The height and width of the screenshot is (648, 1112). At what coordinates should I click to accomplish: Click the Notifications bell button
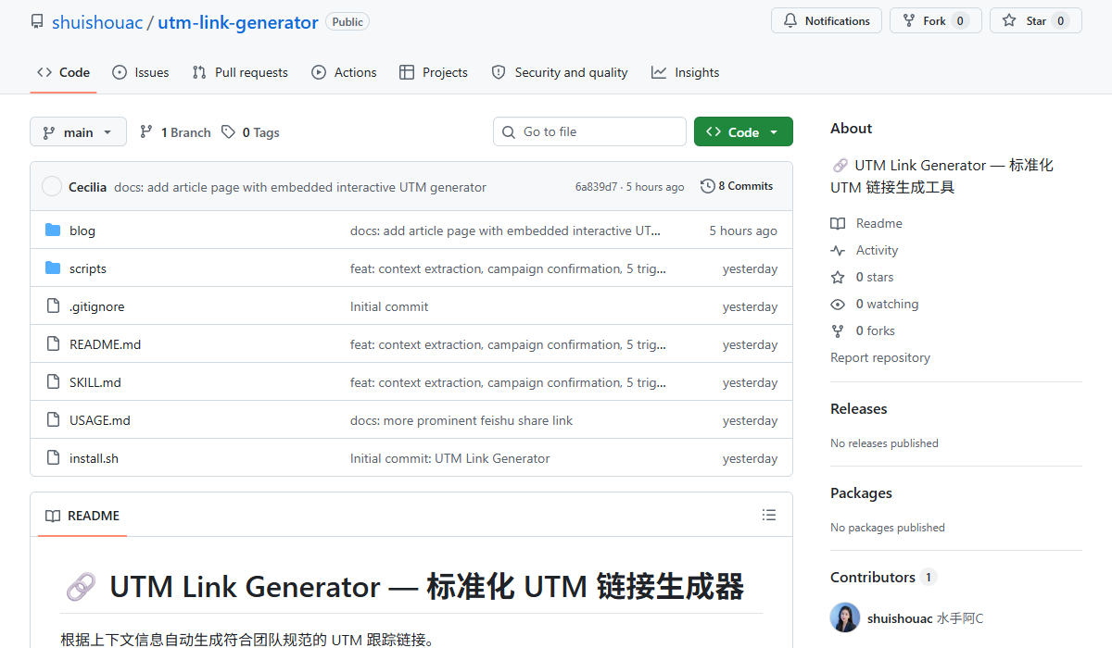[x=827, y=21]
